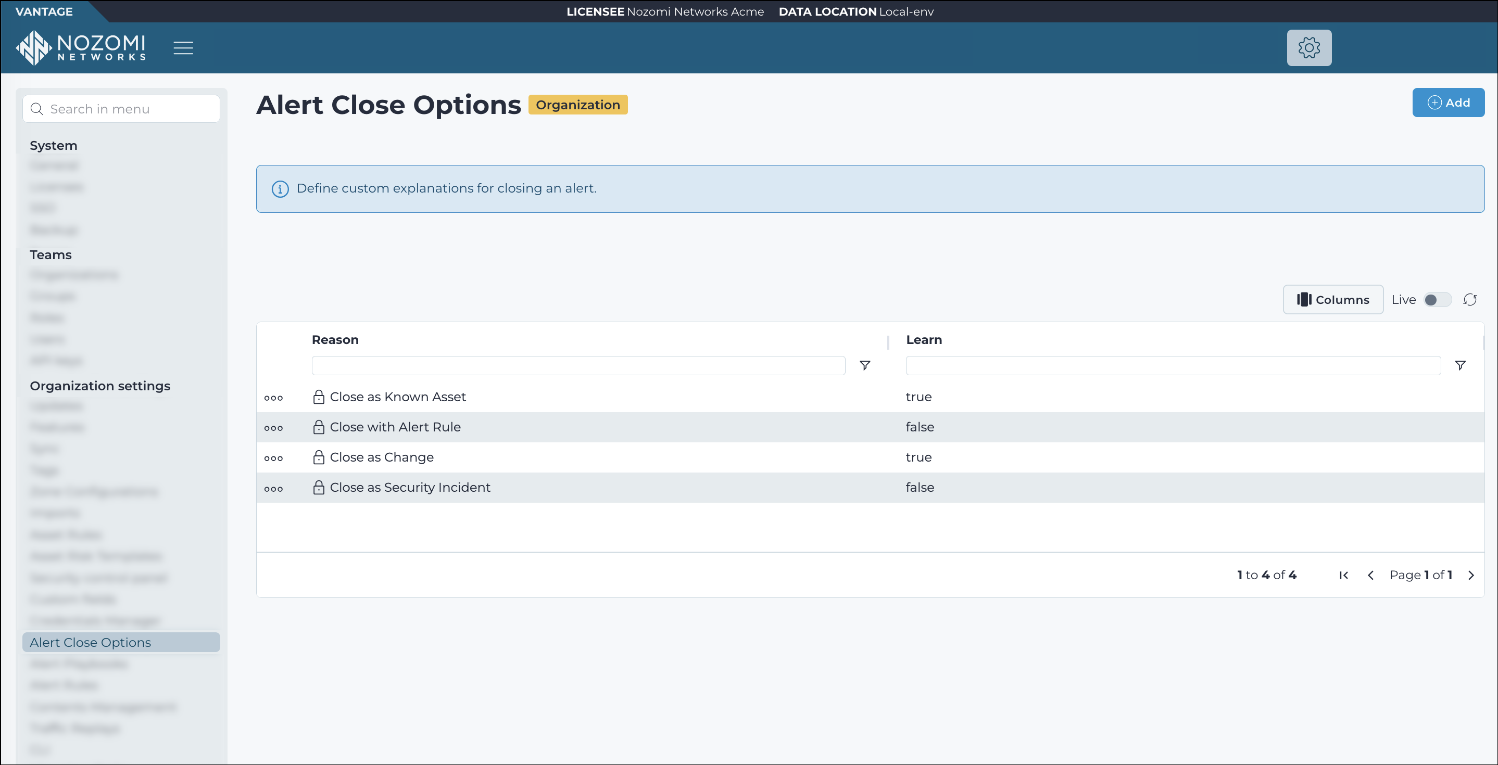The height and width of the screenshot is (765, 1498).
Task: Click the lock icon on Close with Alert Rule
Action: tap(319, 427)
